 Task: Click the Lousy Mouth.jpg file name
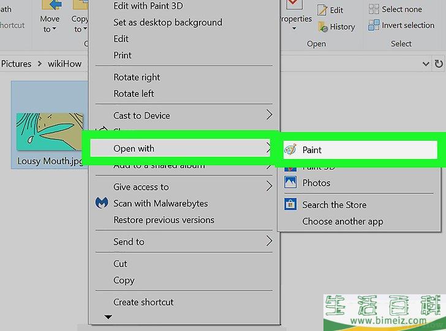[x=50, y=161]
